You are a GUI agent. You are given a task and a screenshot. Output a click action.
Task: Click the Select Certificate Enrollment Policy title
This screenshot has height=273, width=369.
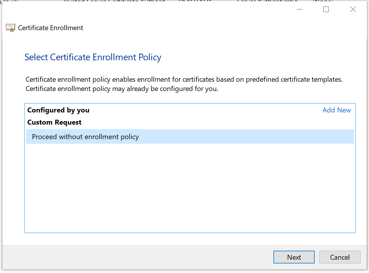[x=93, y=57]
